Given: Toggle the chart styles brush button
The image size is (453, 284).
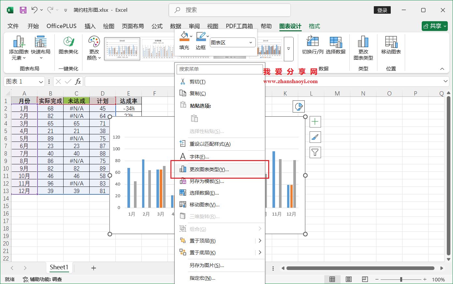Looking at the screenshot, I should coord(314,137).
